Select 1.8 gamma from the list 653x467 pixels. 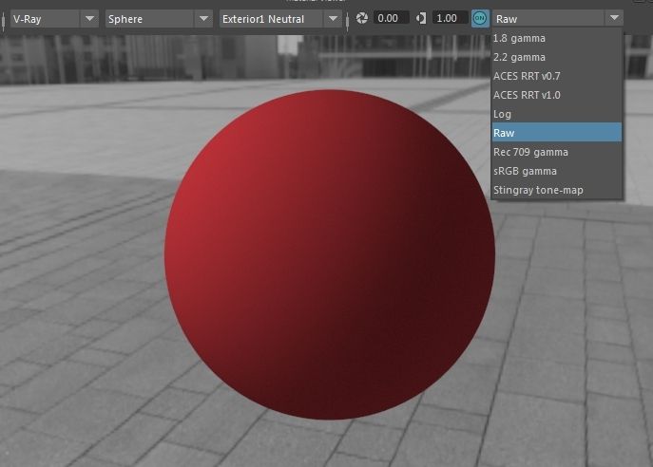(557, 38)
